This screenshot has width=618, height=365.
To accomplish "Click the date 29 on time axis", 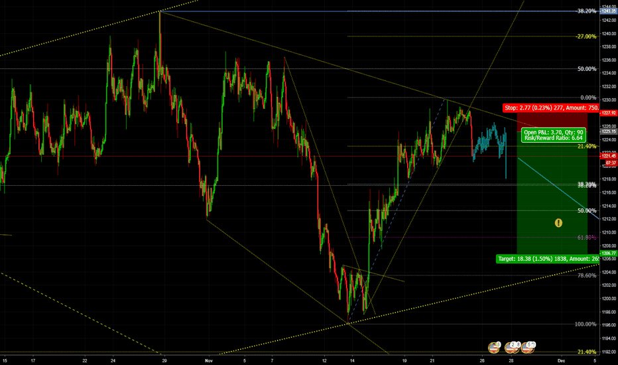I will [x=164, y=360].
